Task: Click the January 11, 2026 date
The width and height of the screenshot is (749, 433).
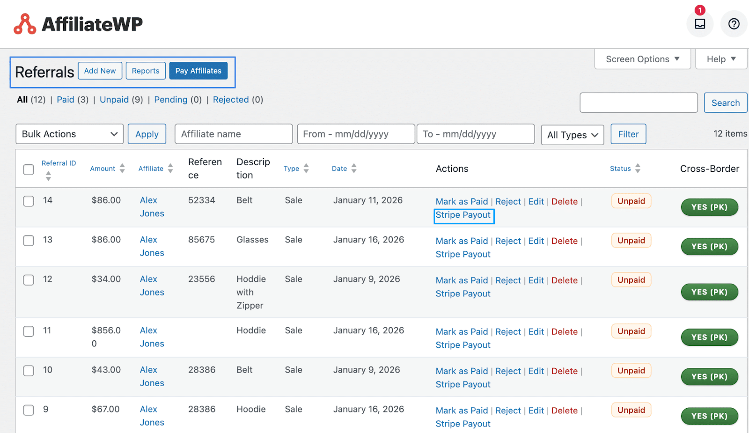Action: (368, 200)
